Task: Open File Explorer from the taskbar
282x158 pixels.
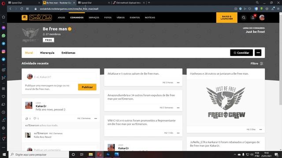Action: coord(90,154)
